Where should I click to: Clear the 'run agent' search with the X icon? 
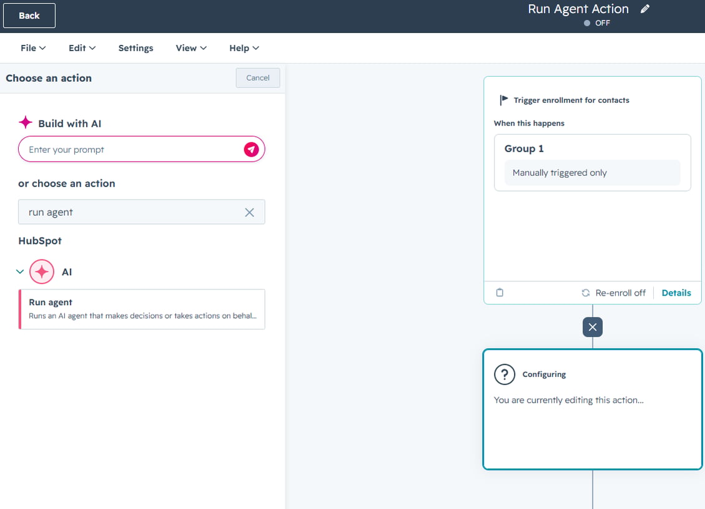click(x=250, y=212)
